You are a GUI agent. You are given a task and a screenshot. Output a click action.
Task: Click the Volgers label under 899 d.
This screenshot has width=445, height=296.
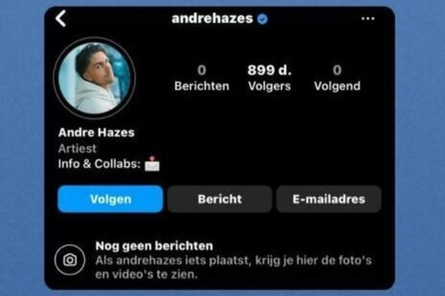270,86
